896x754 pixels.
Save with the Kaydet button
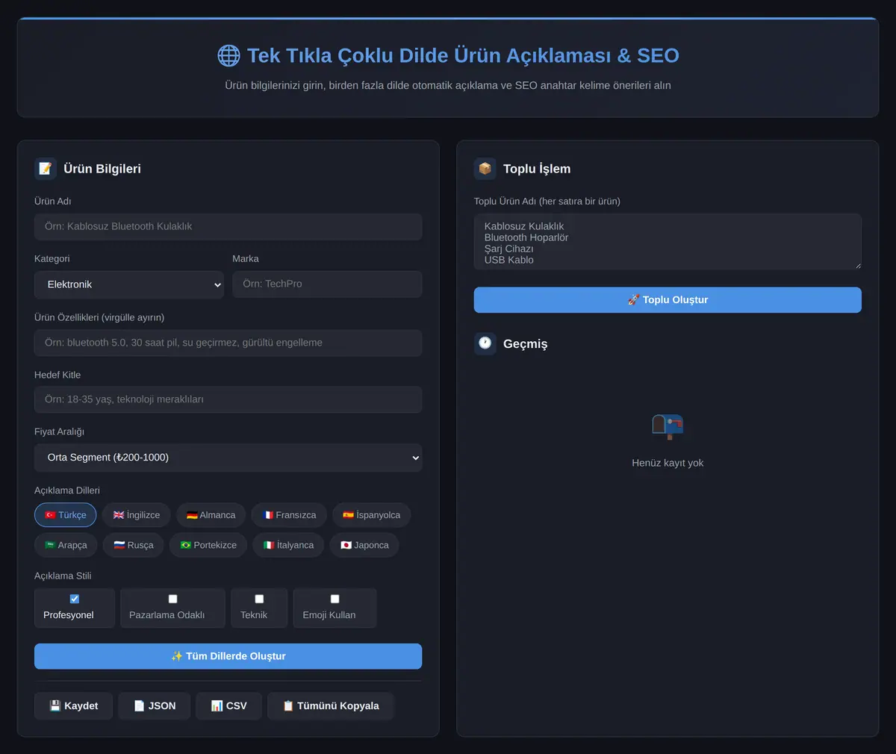pyautogui.click(x=74, y=706)
